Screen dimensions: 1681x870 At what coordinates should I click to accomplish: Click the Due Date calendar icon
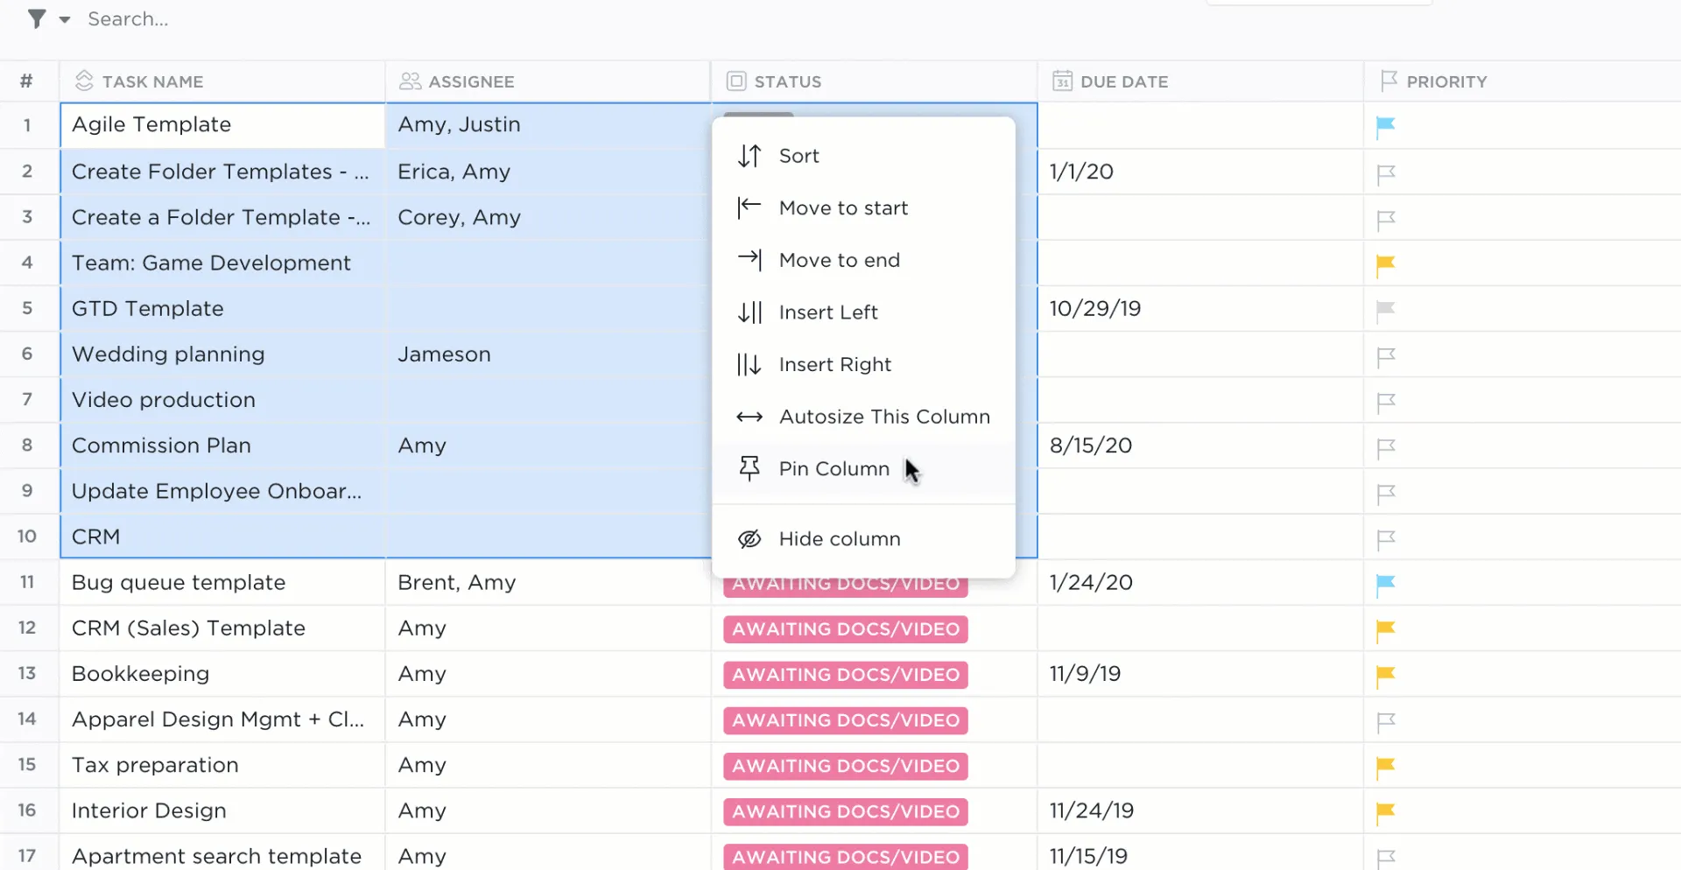tap(1061, 81)
